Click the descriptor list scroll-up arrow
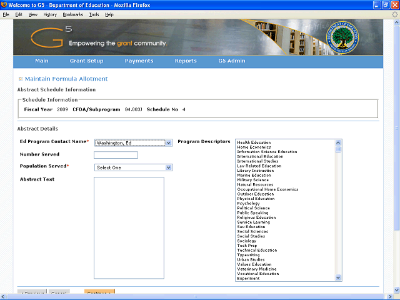Screen dimensions: 400x300 click(x=339, y=142)
